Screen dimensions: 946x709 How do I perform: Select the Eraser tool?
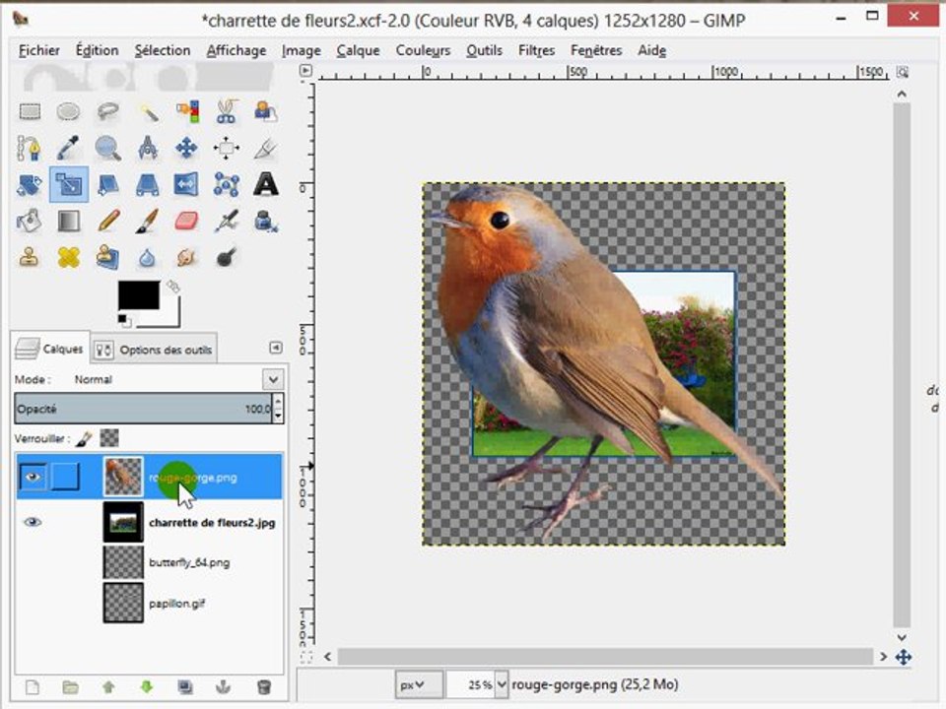187,222
